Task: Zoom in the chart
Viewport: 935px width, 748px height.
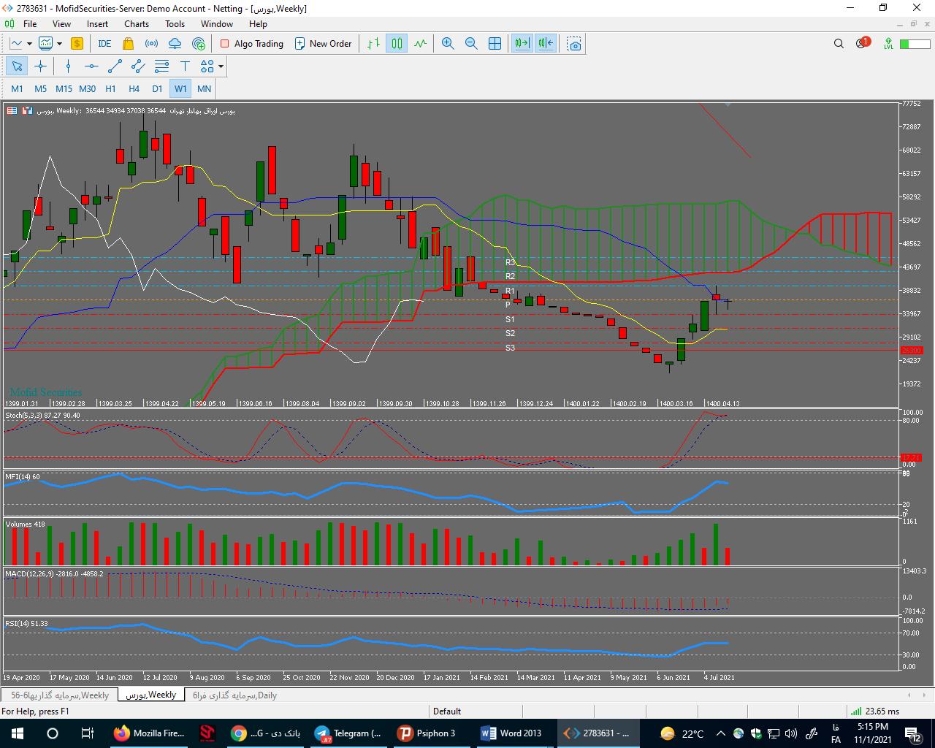Action: click(448, 44)
